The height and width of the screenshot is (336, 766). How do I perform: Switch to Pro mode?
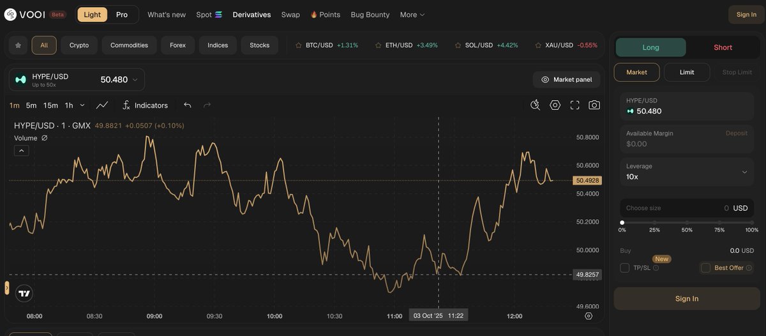tap(122, 15)
